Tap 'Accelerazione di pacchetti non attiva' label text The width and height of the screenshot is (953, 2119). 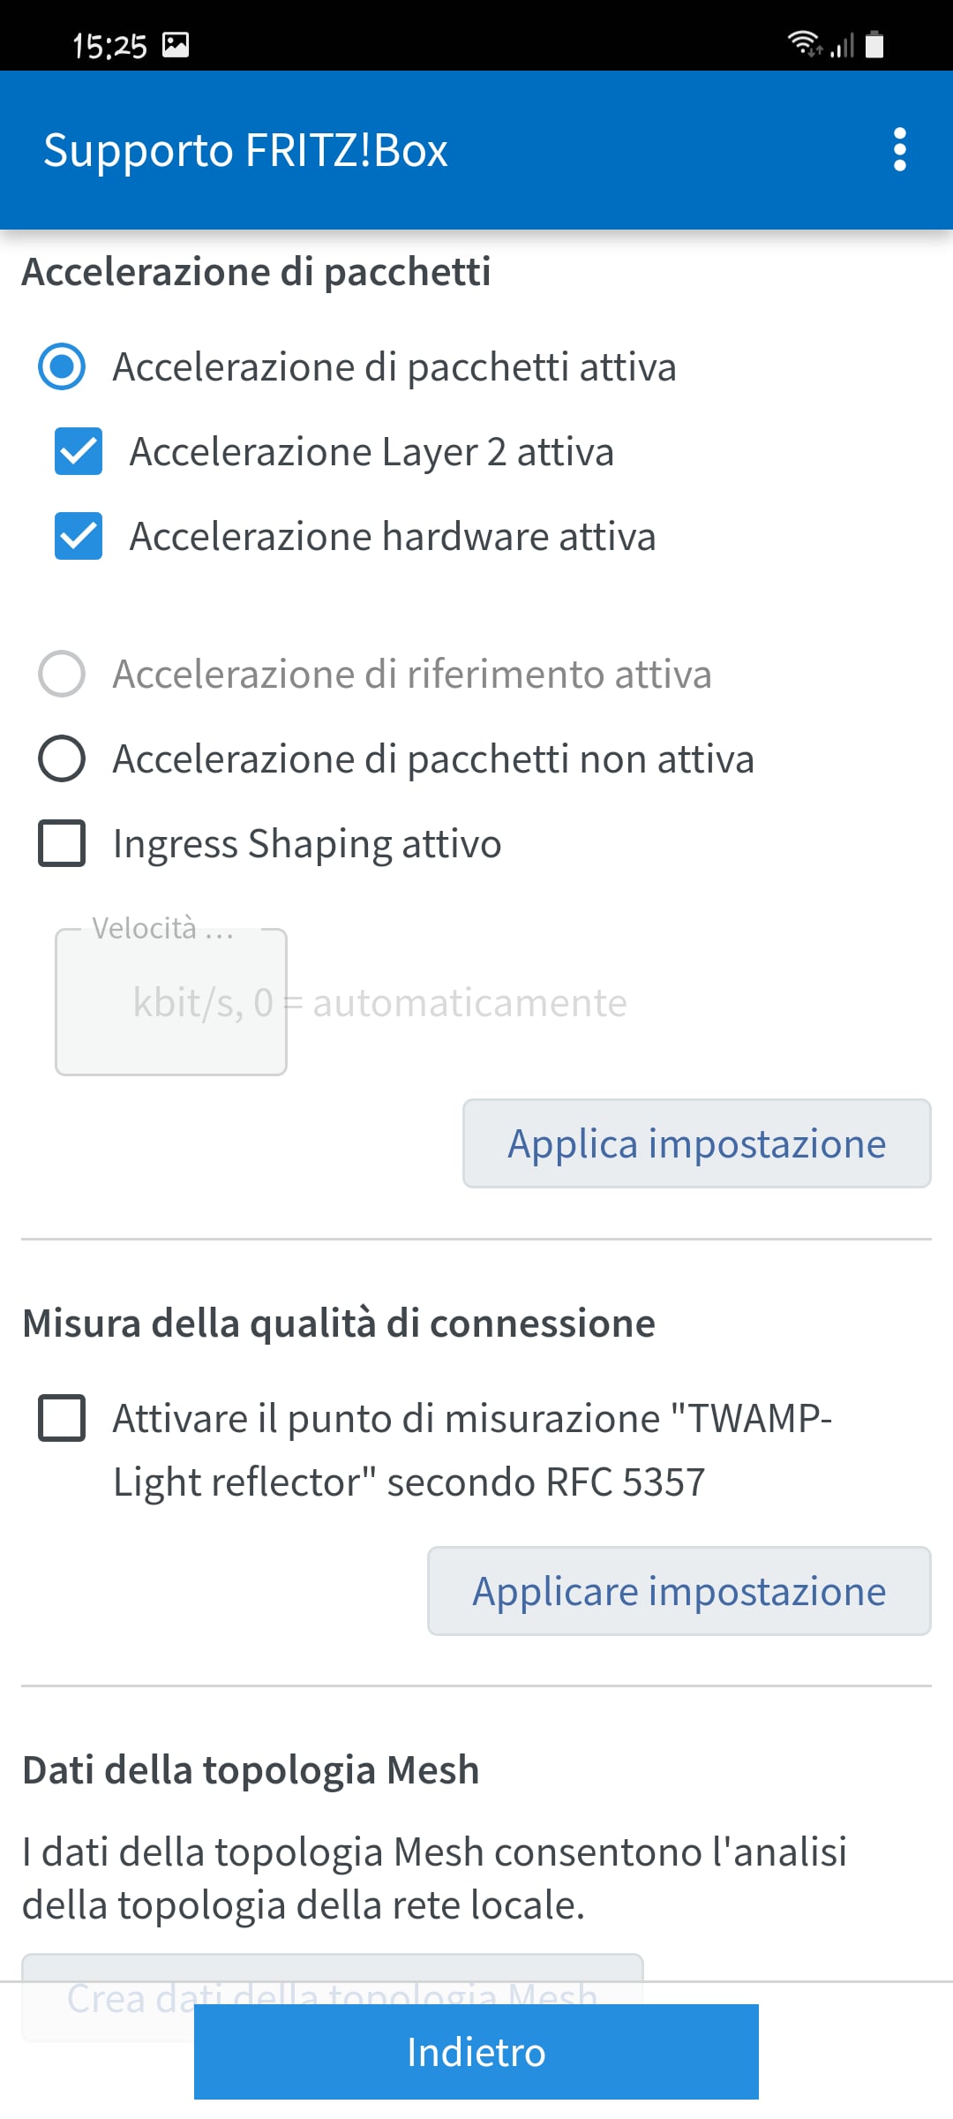[433, 758]
